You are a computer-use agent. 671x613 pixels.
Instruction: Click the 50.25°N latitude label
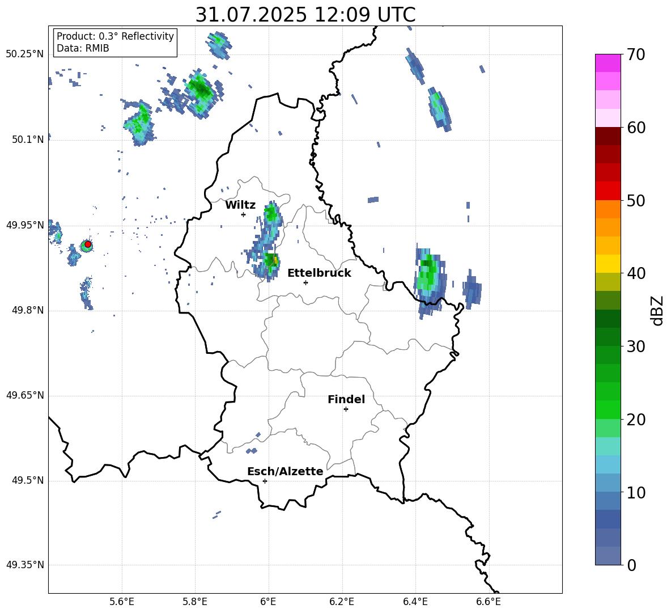[25, 54]
